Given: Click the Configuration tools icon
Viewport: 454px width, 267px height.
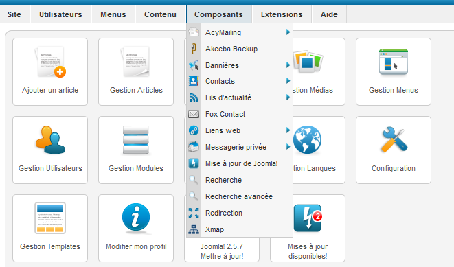Looking at the screenshot, I should point(394,139).
